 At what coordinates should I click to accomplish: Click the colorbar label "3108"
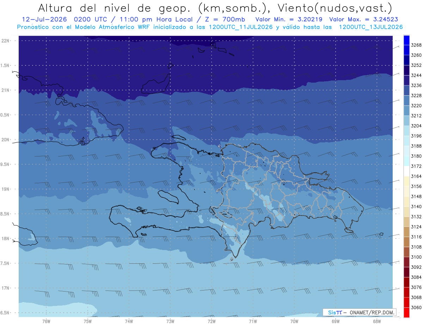coord(417,247)
